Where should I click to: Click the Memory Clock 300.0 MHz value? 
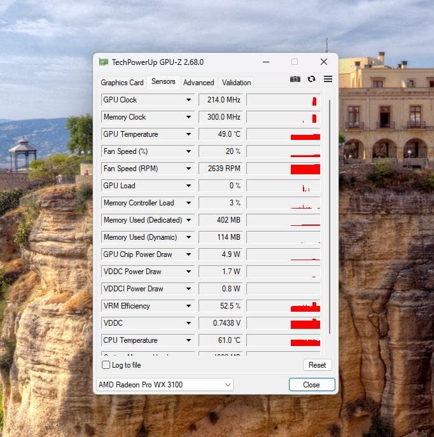point(221,117)
